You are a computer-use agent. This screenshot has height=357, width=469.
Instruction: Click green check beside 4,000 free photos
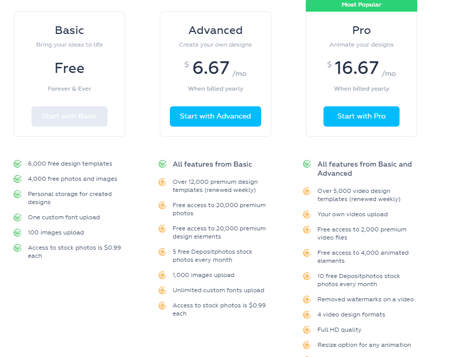[x=18, y=179]
